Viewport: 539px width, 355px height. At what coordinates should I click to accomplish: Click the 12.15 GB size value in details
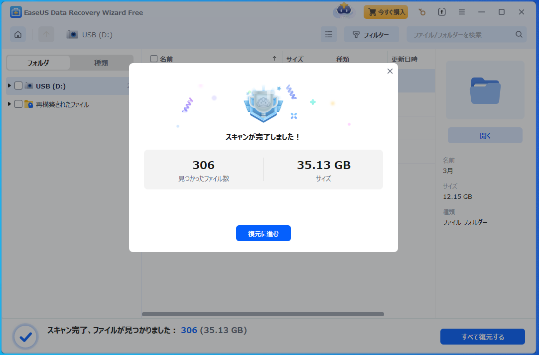[457, 196]
